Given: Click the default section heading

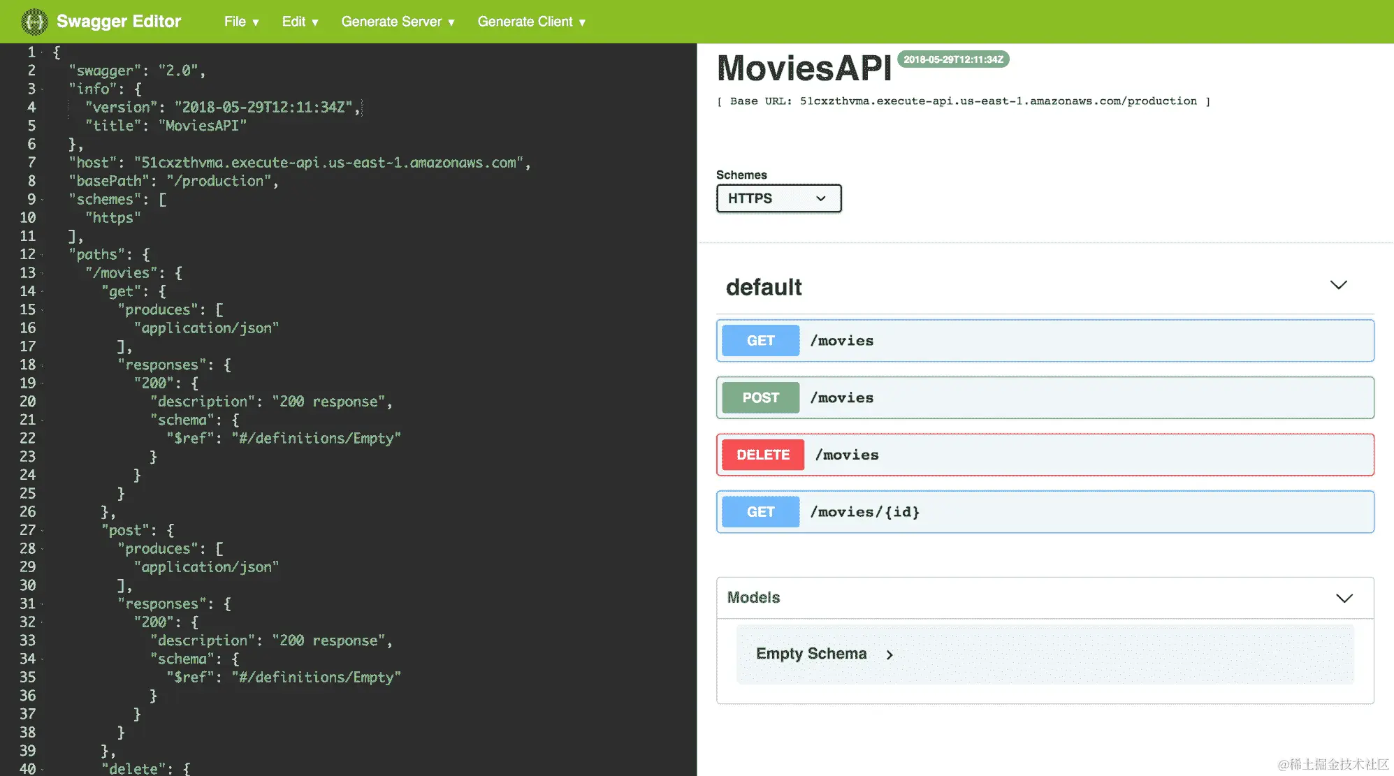Looking at the screenshot, I should pyautogui.click(x=764, y=287).
